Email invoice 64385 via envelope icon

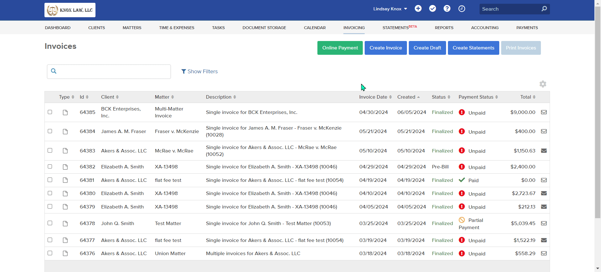544,112
